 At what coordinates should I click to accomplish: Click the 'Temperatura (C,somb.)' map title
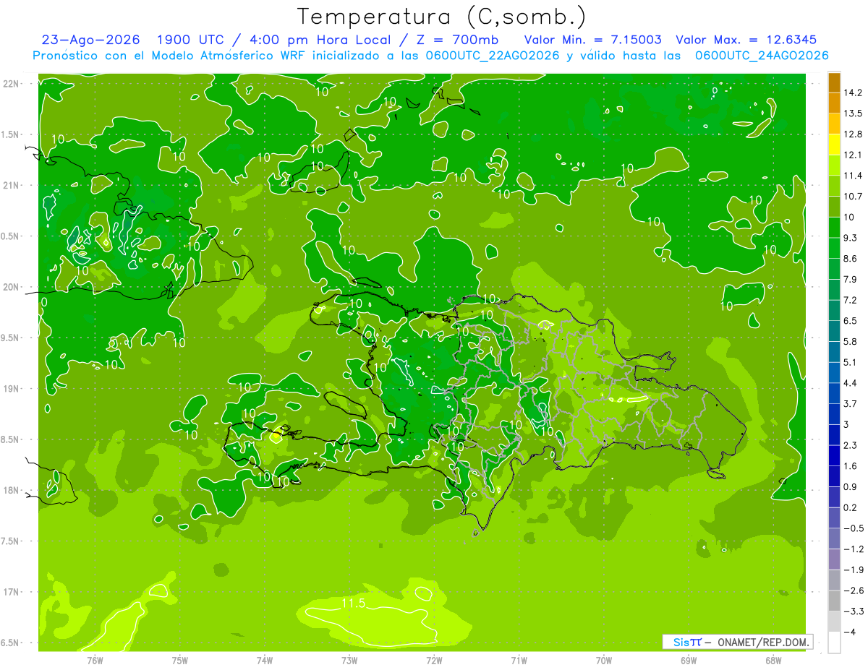point(442,17)
